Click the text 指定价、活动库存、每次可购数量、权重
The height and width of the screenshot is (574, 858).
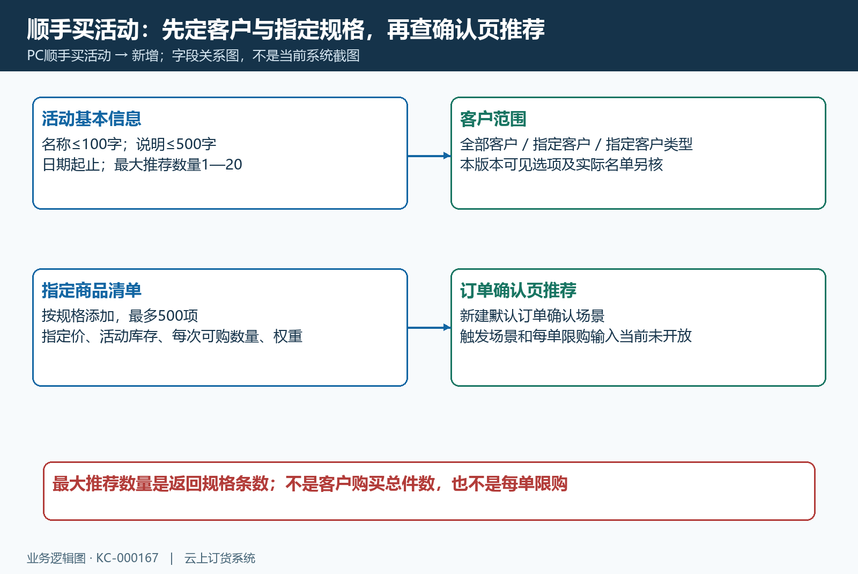click(172, 336)
